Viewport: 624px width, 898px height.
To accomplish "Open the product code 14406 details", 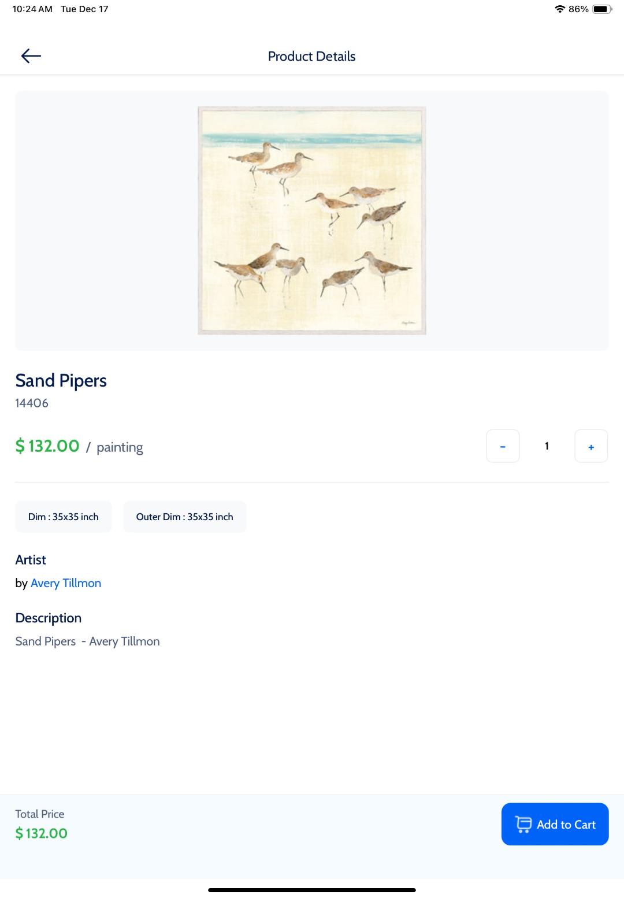I will click(x=32, y=403).
